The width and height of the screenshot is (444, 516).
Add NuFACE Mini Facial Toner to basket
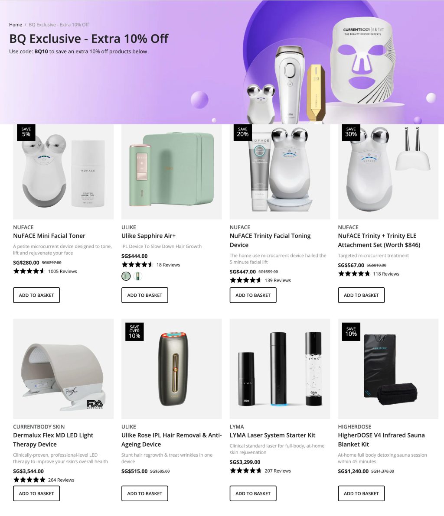(x=36, y=295)
